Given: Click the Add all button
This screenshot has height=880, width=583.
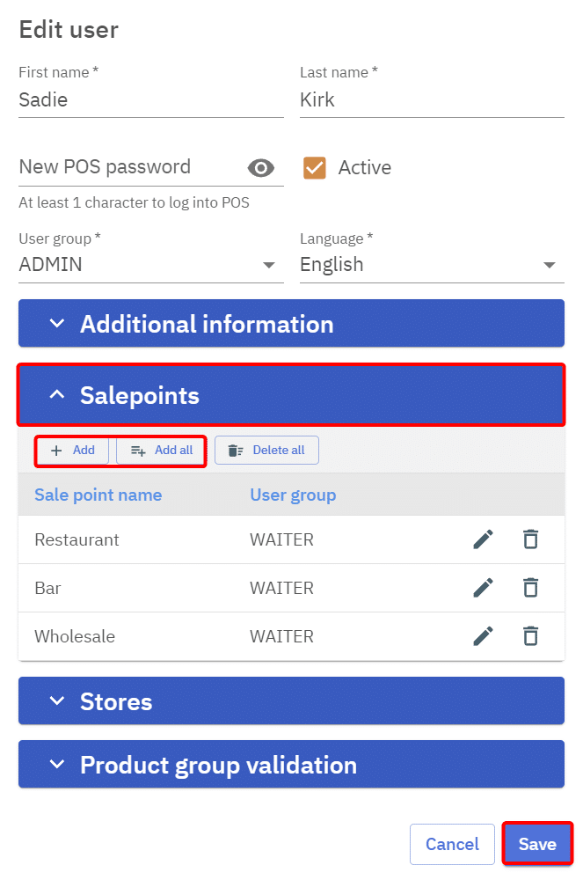Looking at the screenshot, I should (162, 451).
